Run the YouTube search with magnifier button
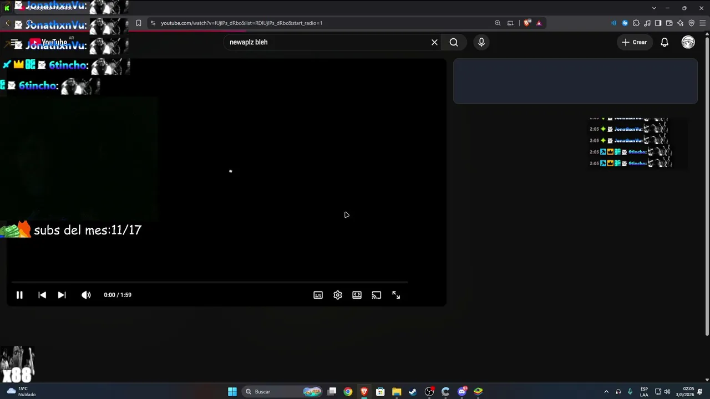Viewport: 710px width, 399px height. click(x=454, y=42)
